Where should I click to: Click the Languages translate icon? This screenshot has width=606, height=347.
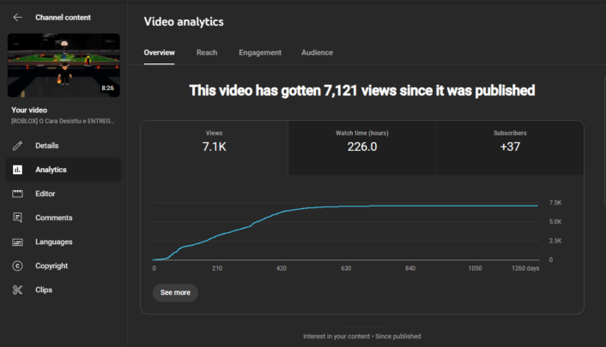pos(18,242)
